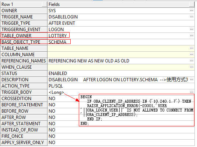This screenshot has width=197, height=147.
Task: Select the BEFORE_ROW row label
Action: (x=24, y=111)
